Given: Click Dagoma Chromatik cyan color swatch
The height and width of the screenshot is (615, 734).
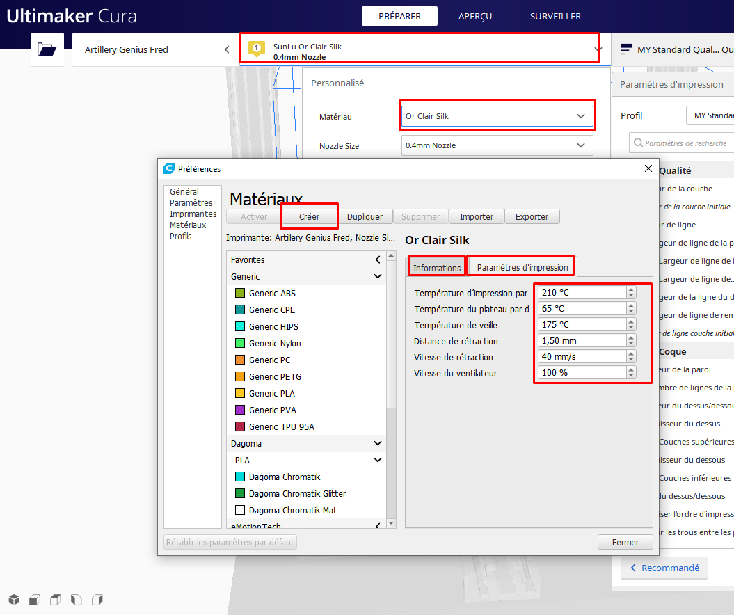Looking at the screenshot, I should pos(239,477).
